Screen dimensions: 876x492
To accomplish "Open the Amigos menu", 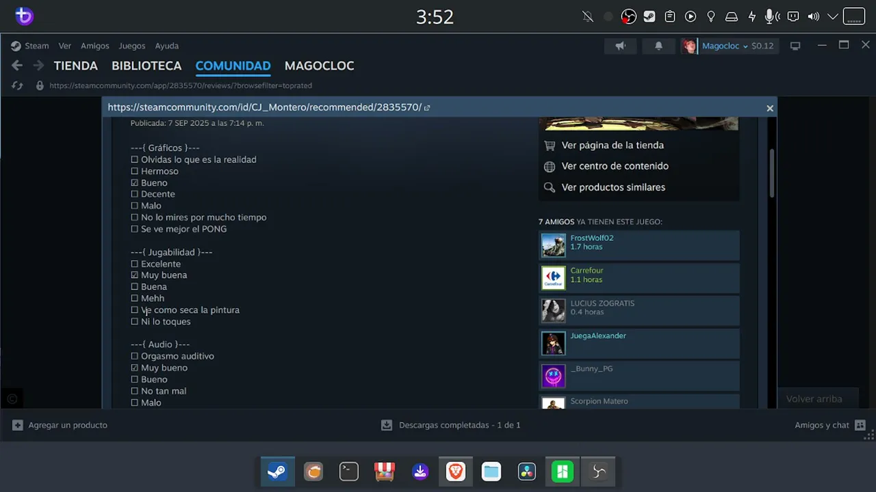I will coord(95,46).
